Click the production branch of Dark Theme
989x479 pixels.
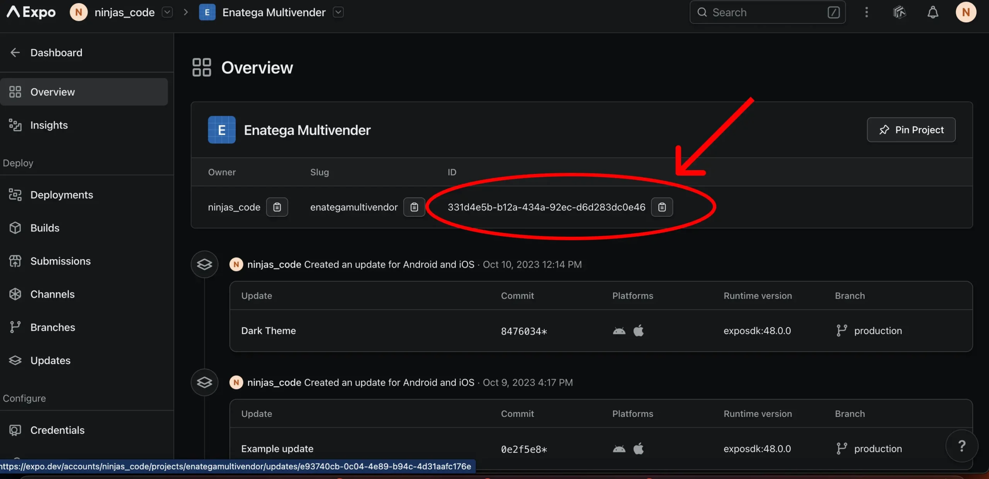(877, 331)
